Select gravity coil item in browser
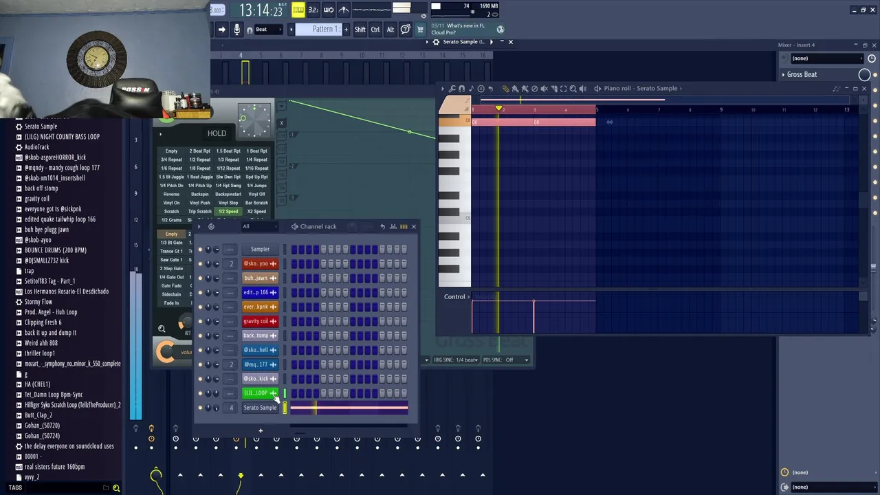 36,199
